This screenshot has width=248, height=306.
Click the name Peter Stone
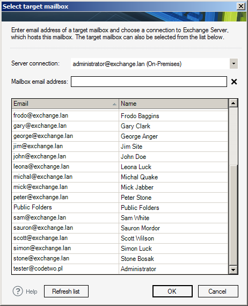click(x=136, y=198)
